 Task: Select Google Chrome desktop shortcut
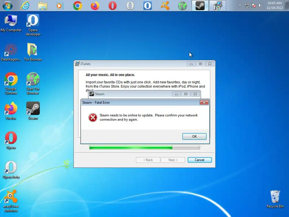(11, 83)
